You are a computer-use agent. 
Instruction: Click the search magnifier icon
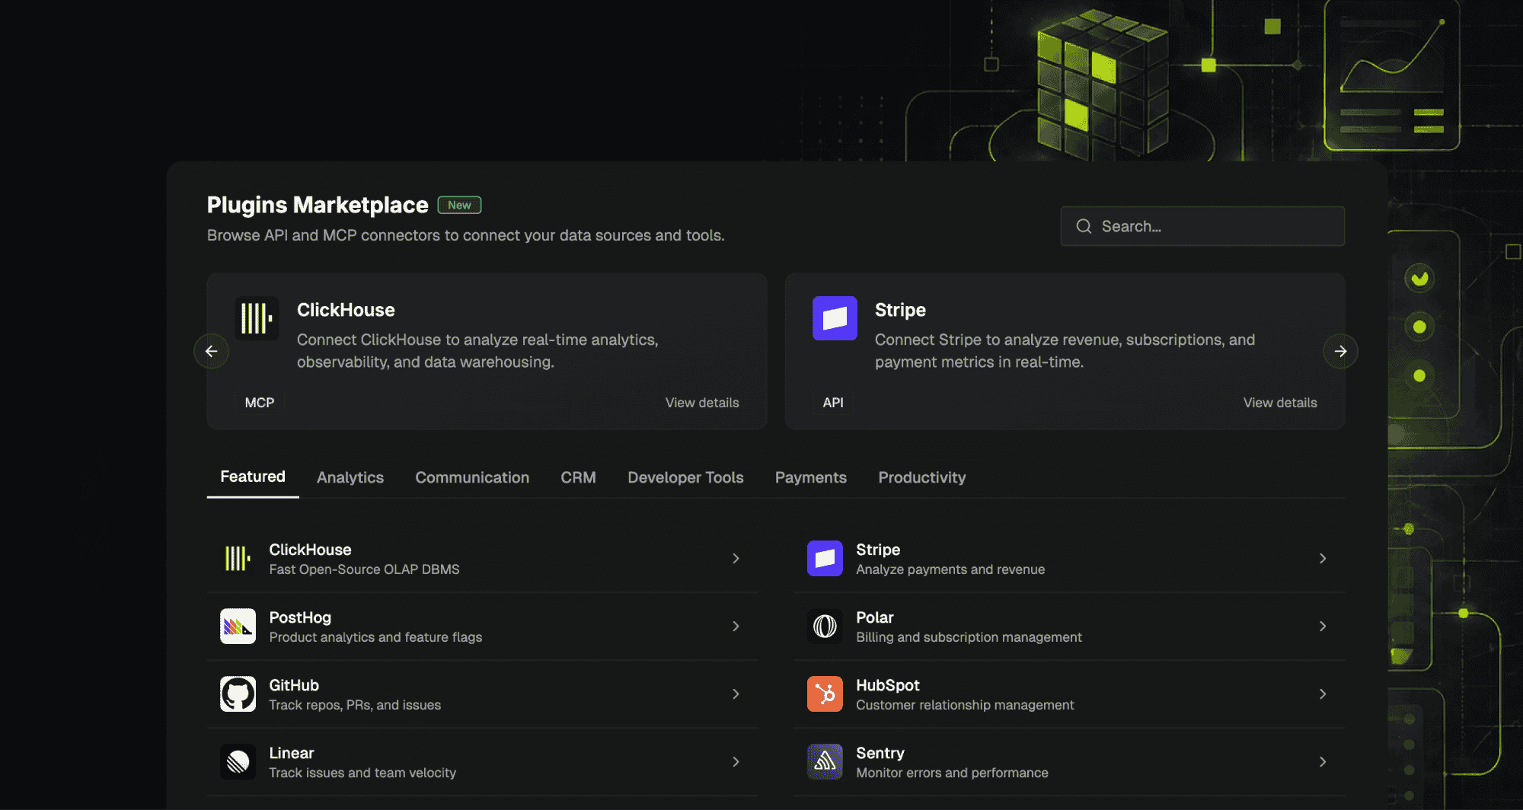tap(1084, 226)
